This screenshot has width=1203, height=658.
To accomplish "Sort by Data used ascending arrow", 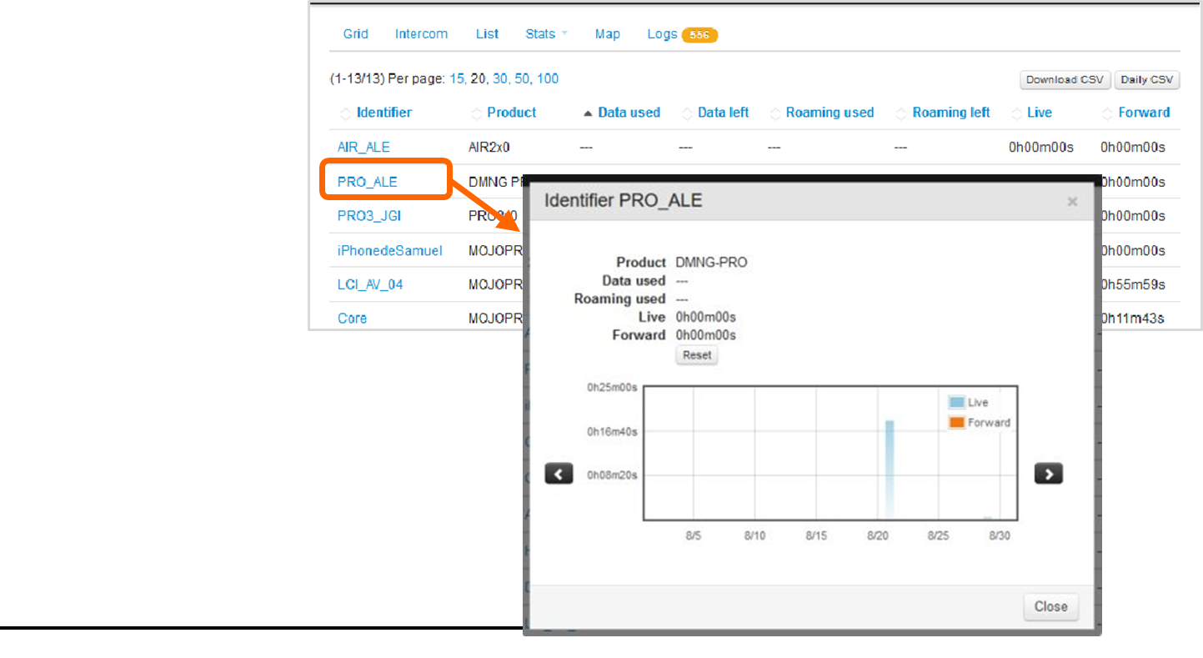I will [588, 113].
